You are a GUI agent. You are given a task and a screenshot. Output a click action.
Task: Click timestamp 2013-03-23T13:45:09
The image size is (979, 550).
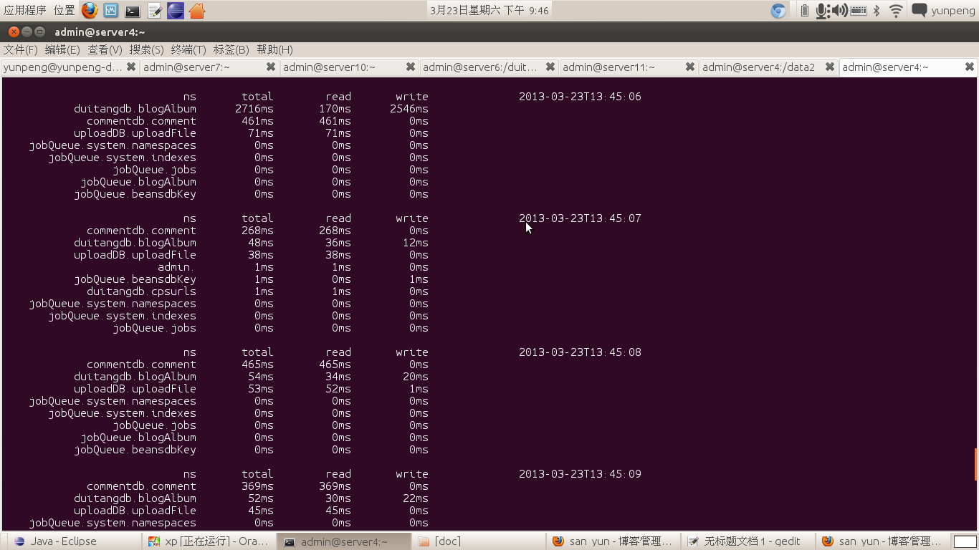click(x=580, y=474)
